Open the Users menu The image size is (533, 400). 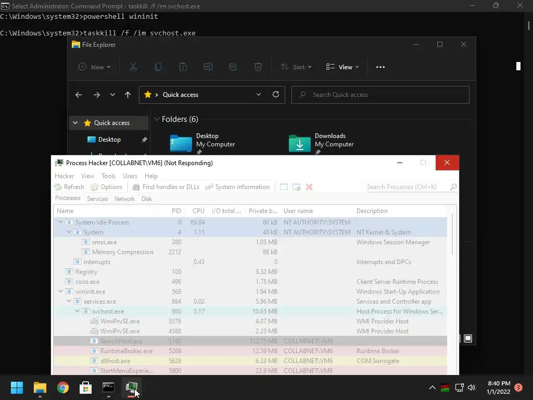click(130, 176)
